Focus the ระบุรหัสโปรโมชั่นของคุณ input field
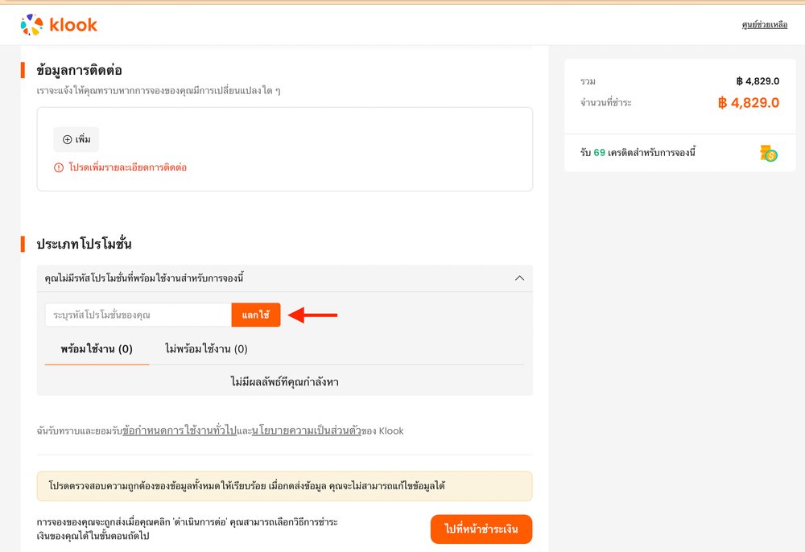The height and width of the screenshot is (552, 805). coord(138,315)
